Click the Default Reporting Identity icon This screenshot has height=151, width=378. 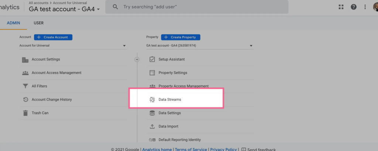(x=152, y=140)
